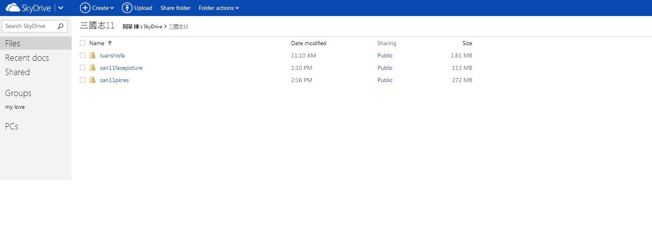The image size is (652, 234).
Task: Click the san11facepicture zip folder icon
Action: (93, 68)
